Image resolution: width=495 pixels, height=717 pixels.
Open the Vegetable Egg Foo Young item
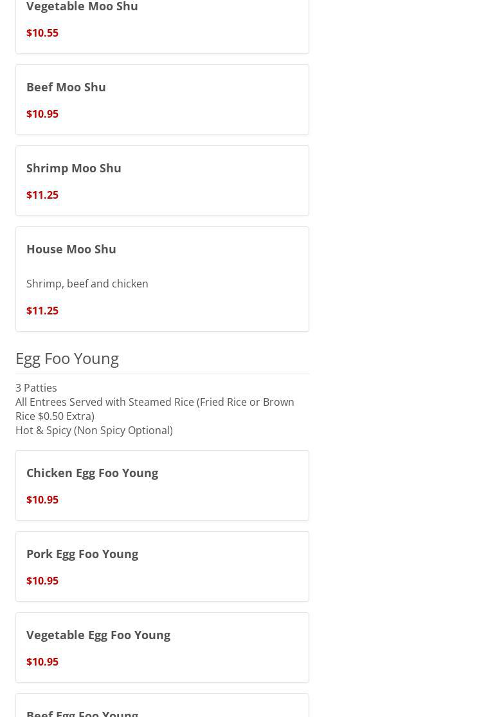coord(98,635)
